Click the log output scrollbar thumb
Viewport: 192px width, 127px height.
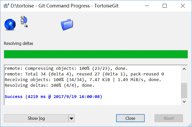click(184, 91)
